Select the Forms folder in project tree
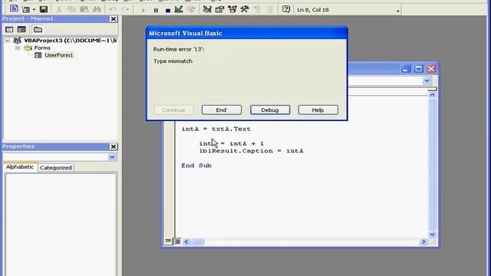 tap(42, 48)
